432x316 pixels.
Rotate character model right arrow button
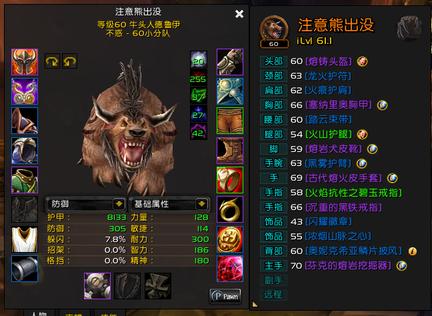coord(70,61)
